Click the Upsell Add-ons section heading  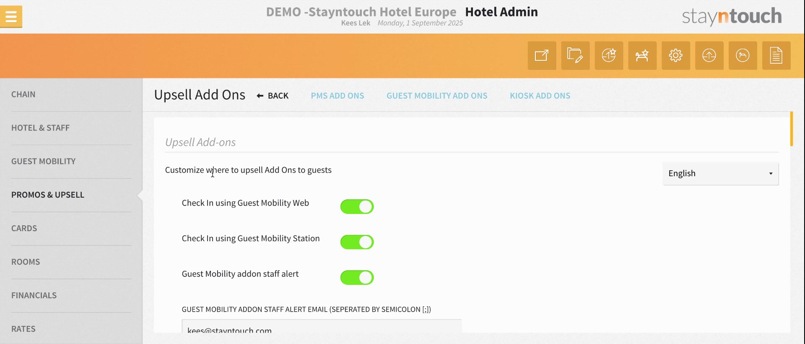pyautogui.click(x=200, y=142)
